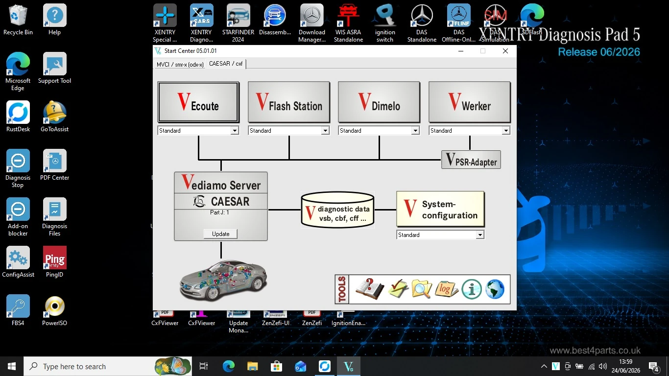
Task: Open STARFINDER 2024 desktop icon
Action: coord(239,23)
